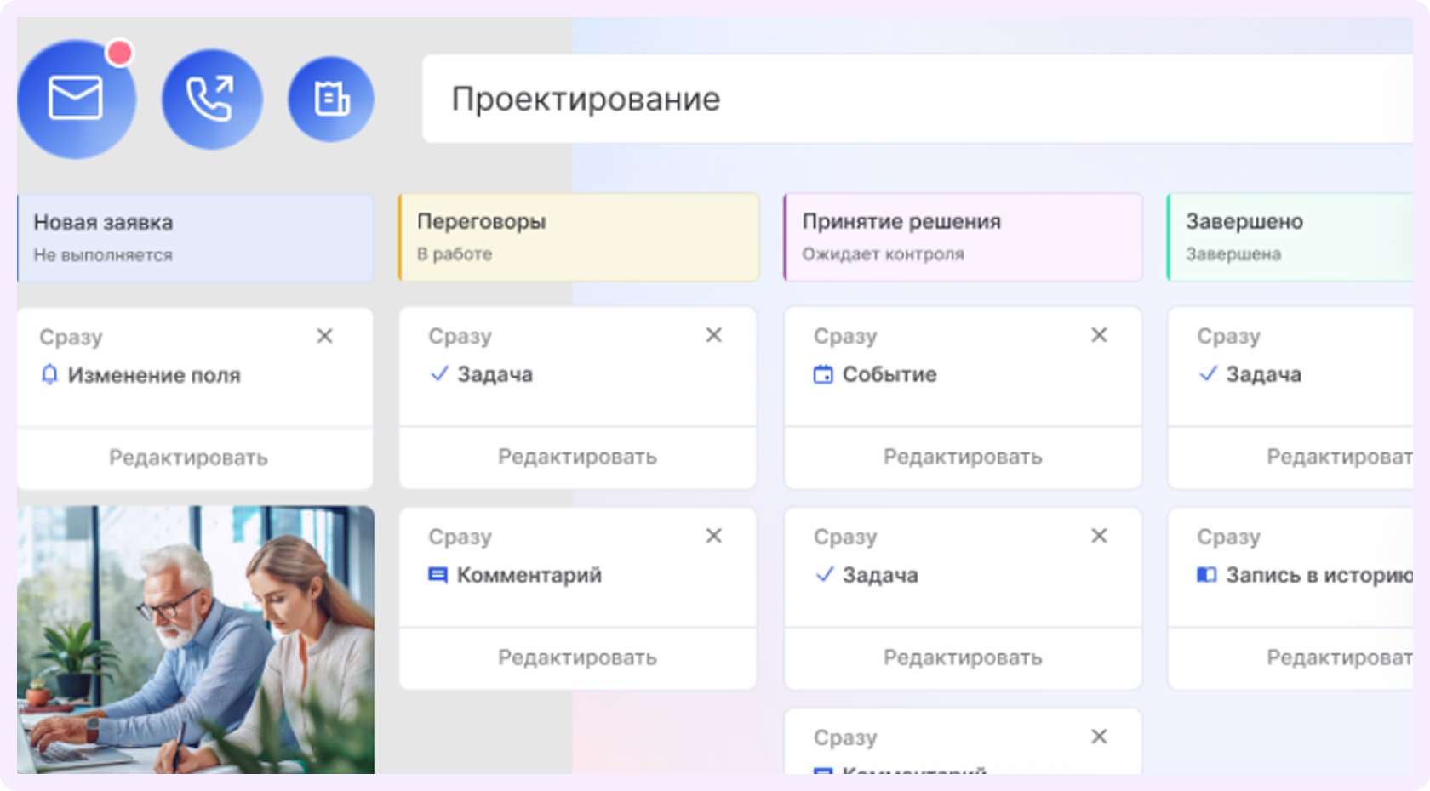
Task: Click Редактировать on Задача in Завершено
Action: (1340, 457)
